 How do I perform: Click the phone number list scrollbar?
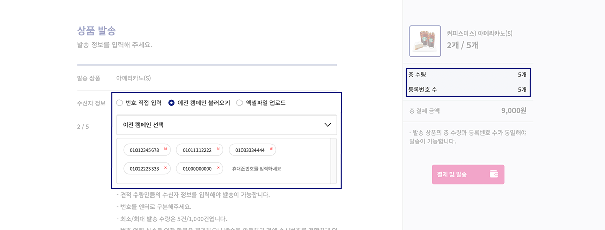334,160
